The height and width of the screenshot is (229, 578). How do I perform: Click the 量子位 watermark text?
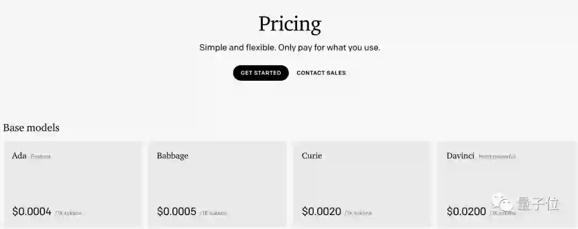click(538, 203)
